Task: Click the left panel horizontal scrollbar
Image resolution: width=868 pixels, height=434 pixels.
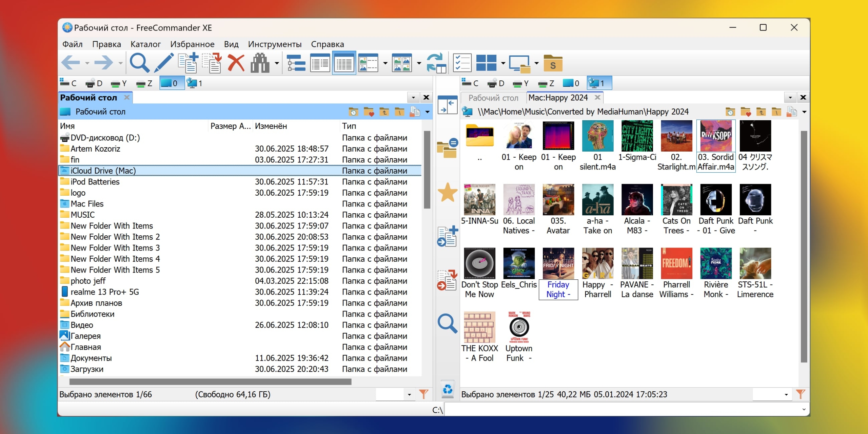Action: click(x=210, y=382)
